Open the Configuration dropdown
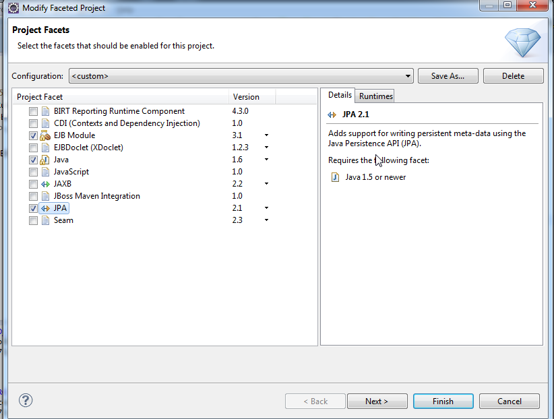Screen dimensions: 554x419 (408, 76)
